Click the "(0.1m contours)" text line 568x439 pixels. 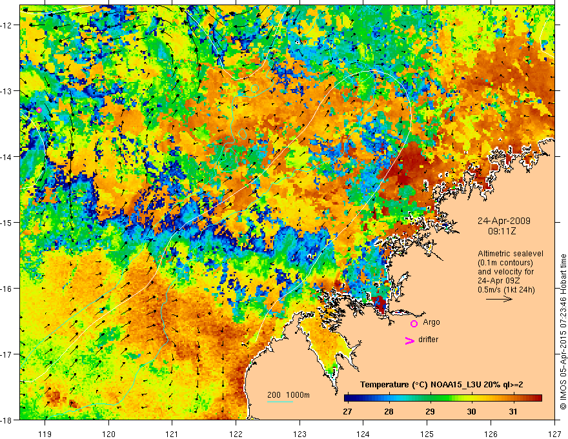[x=505, y=263]
